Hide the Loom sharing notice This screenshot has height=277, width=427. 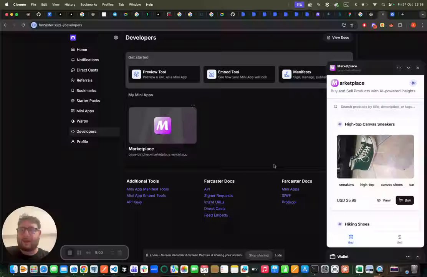(x=278, y=255)
